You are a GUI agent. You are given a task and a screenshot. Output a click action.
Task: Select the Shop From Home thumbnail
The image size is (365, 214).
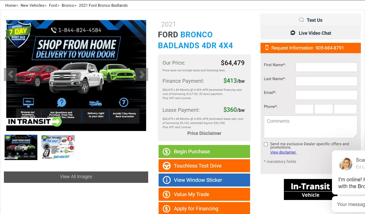point(21,147)
